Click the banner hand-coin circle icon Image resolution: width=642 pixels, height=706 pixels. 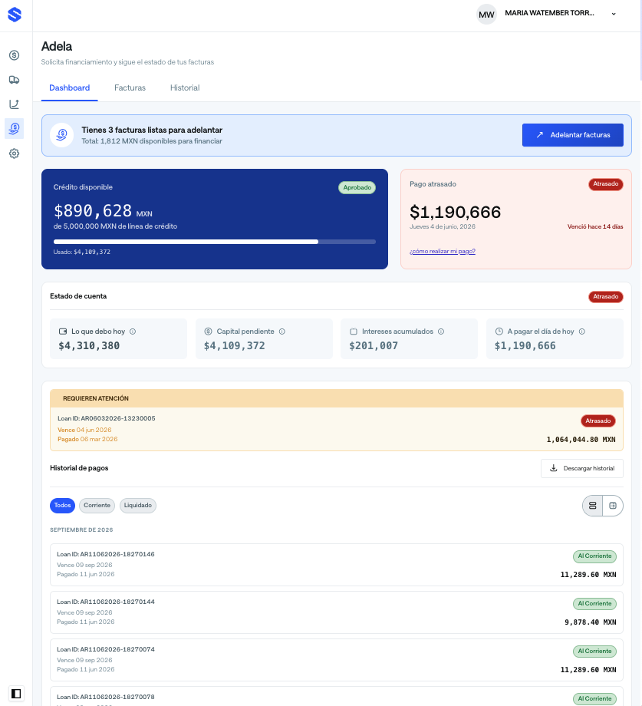pos(62,135)
